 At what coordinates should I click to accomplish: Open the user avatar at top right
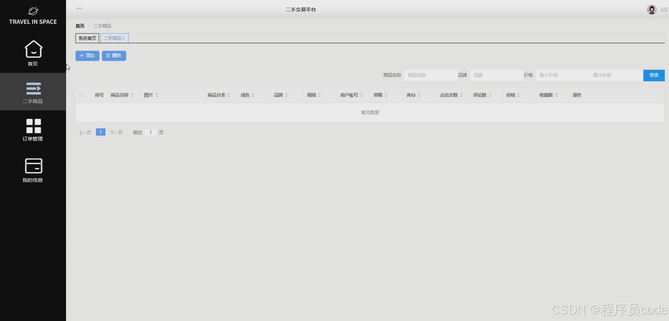652,9
